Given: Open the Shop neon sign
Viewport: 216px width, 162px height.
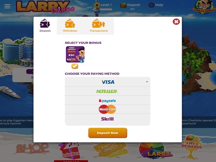Looking at the screenshot, I should coord(32,148).
